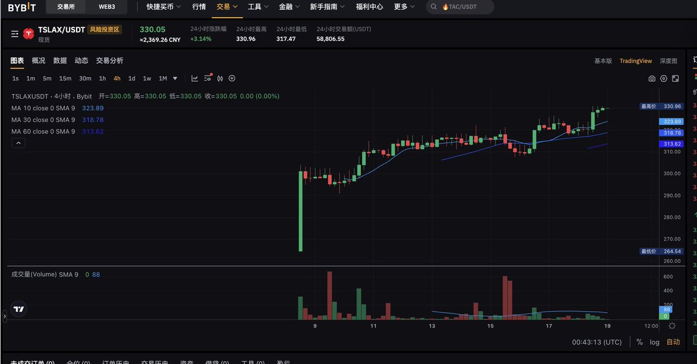Switch to TradingView chart version
Image resolution: width=697 pixels, height=364 pixels.
pos(635,61)
